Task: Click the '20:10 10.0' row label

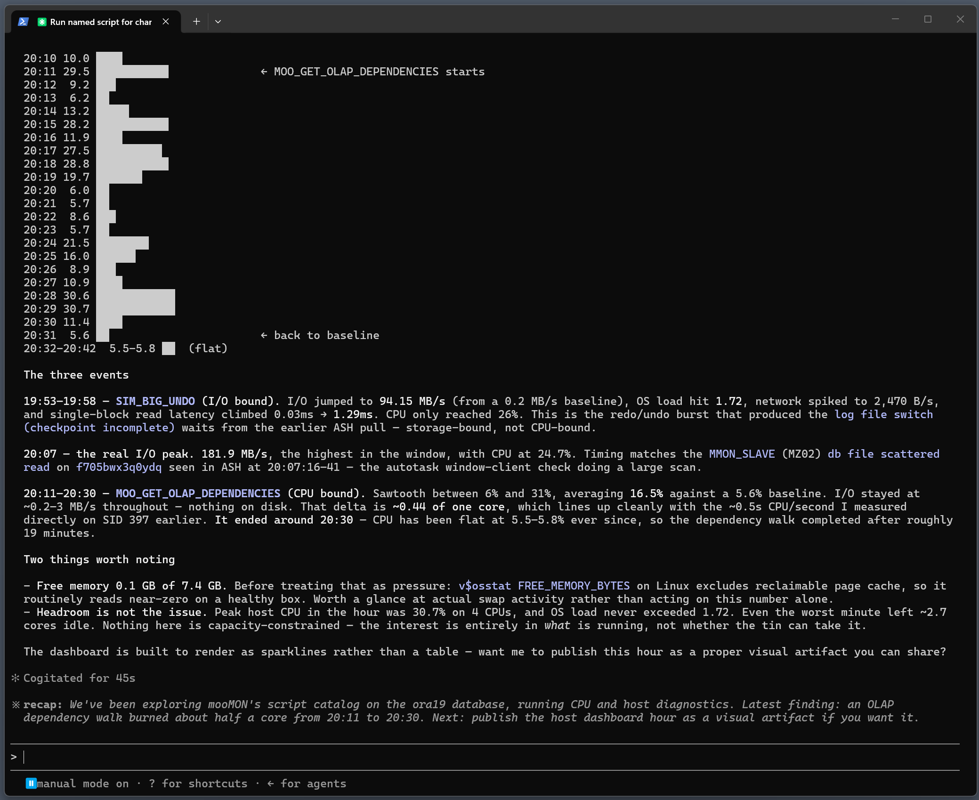Action: click(57, 58)
